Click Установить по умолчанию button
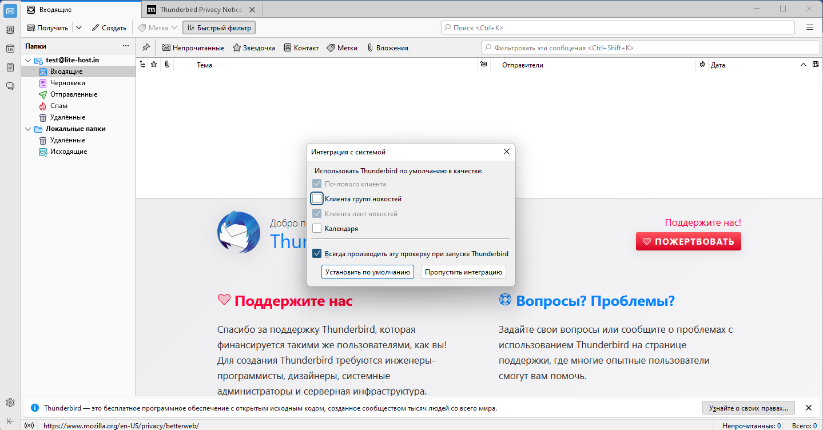The image size is (823, 430). pos(367,272)
